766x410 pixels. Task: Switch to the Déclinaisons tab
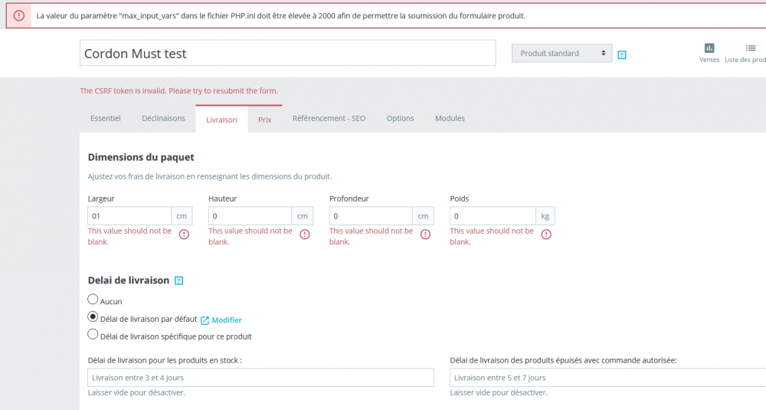(164, 118)
